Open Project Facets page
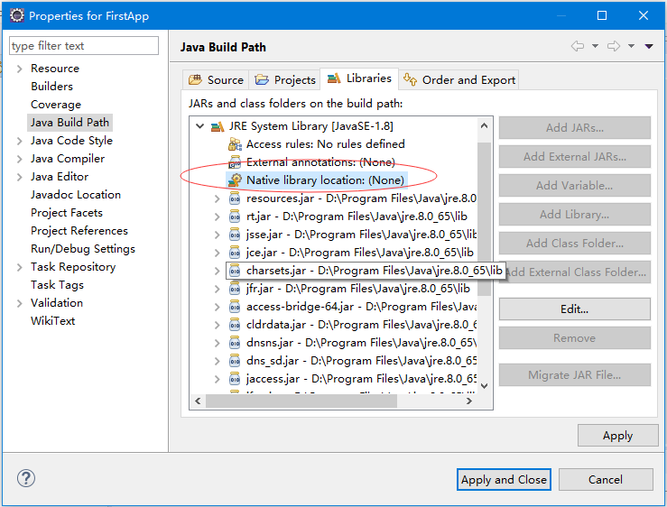 click(x=67, y=213)
